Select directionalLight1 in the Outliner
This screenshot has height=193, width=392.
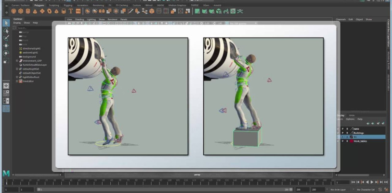32,49
